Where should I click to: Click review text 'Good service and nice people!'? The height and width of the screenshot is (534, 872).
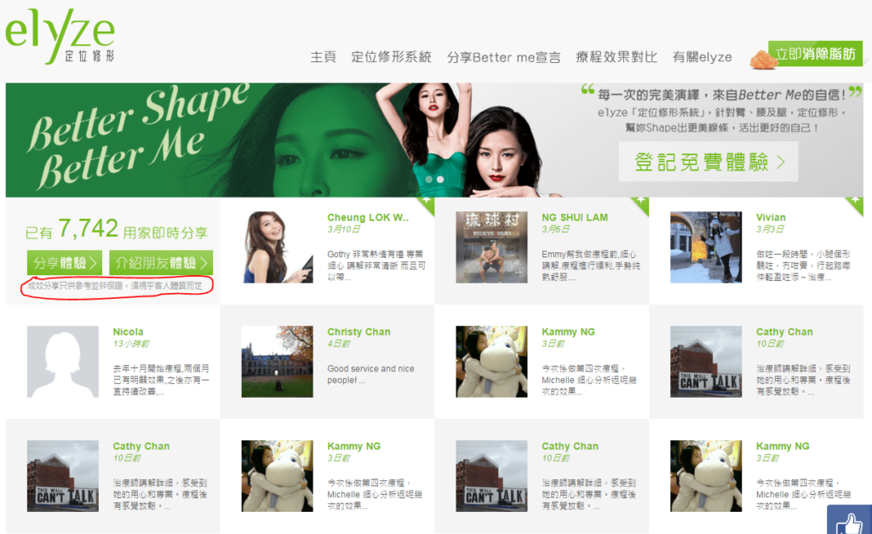[370, 375]
